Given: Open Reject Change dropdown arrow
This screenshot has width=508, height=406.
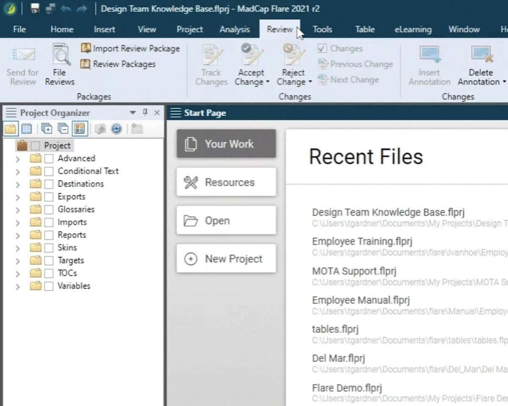Looking at the screenshot, I should tap(310, 82).
